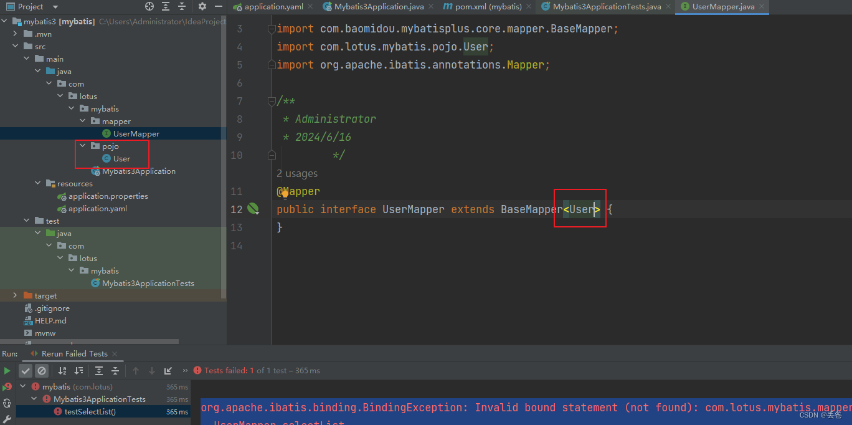Close the Rerun Failed Tests run tab
This screenshot has height=425, width=852.
pyautogui.click(x=113, y=354)
